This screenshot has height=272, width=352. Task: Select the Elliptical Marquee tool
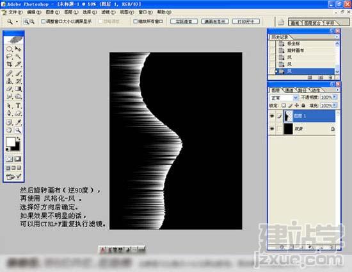point(9,49)
